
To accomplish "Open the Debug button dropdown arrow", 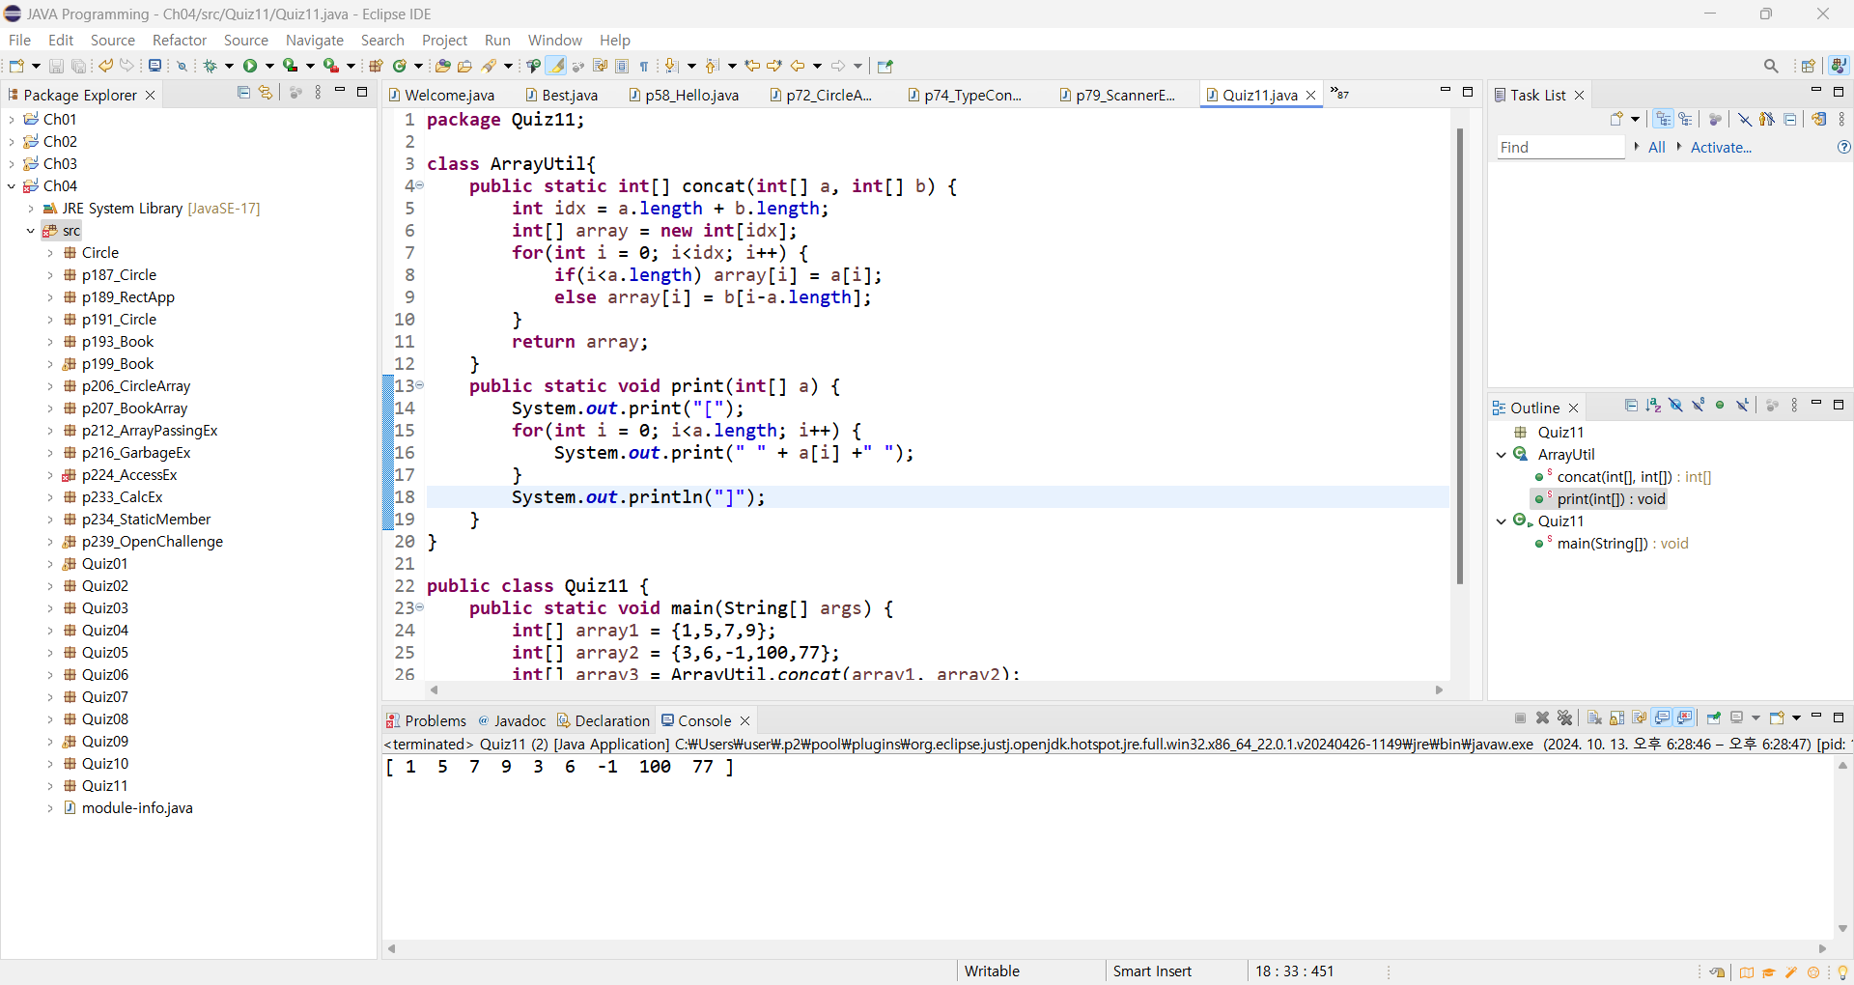I will (229, 66).
